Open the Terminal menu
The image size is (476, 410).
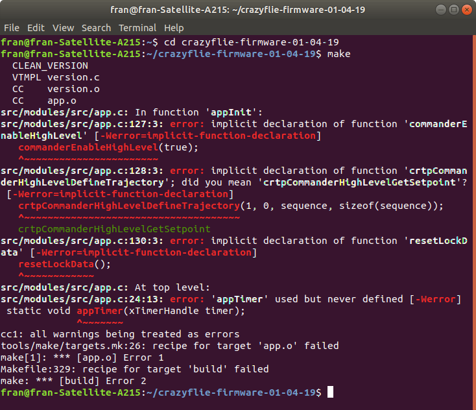(x=137, y=28)
